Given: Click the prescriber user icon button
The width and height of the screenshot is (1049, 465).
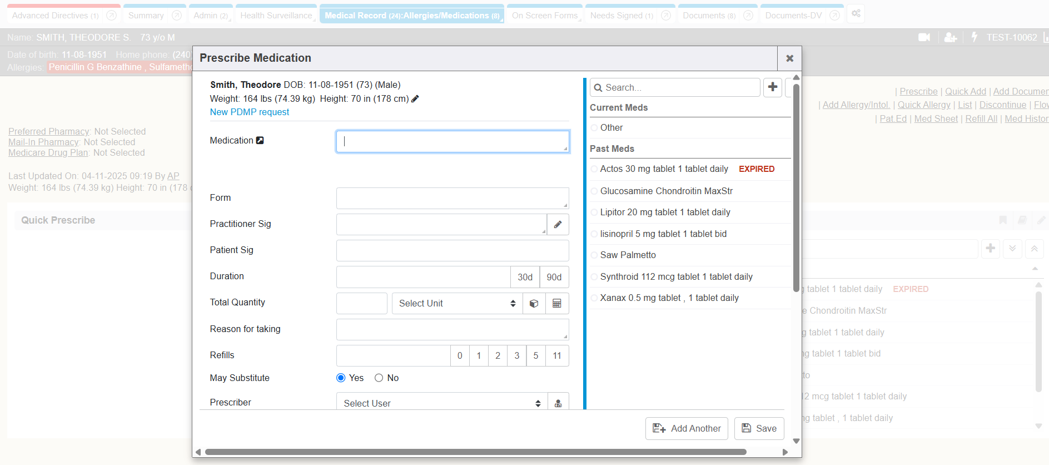Looking at the screenshot, I should (558, 403).
